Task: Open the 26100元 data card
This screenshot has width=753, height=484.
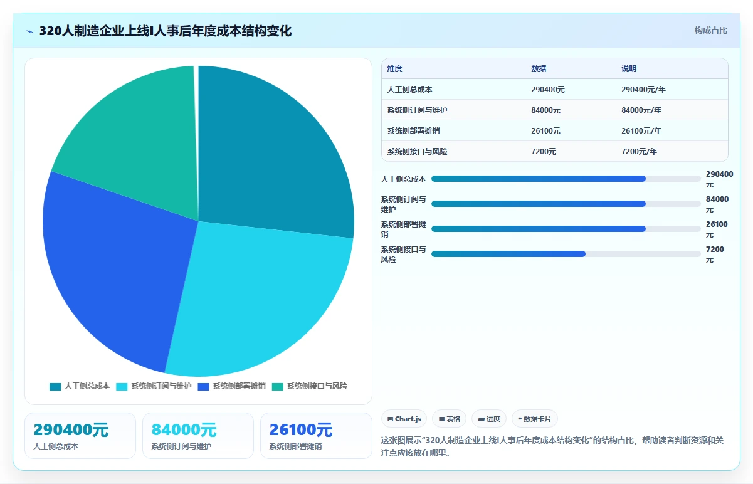Action: pyautogui.click(x=316, y=436)
